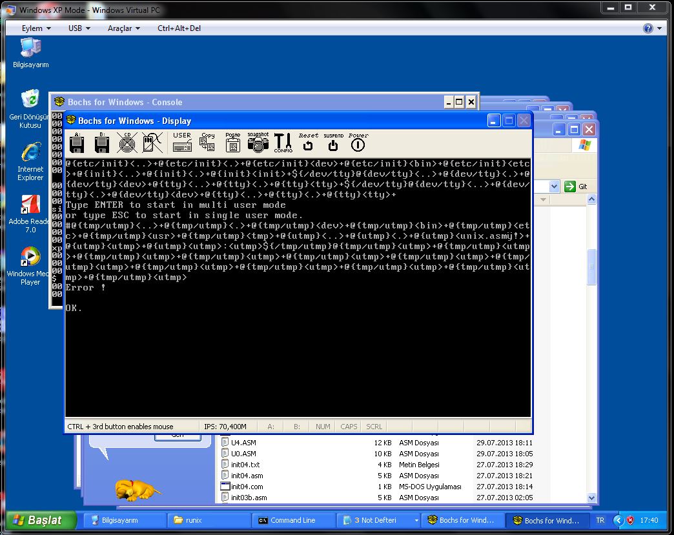Select file U0.ASM in Explorer list

(x=243, y=454)
